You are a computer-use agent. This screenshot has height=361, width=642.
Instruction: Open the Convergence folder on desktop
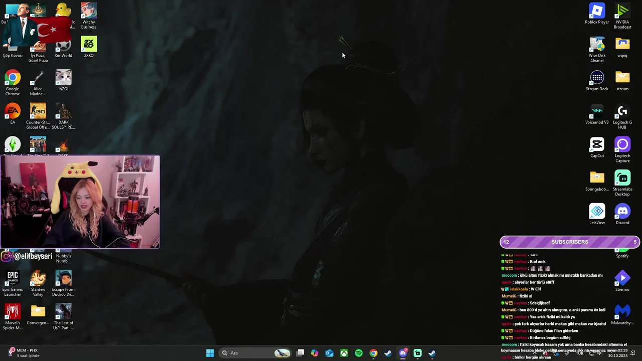tap(38, 314)
